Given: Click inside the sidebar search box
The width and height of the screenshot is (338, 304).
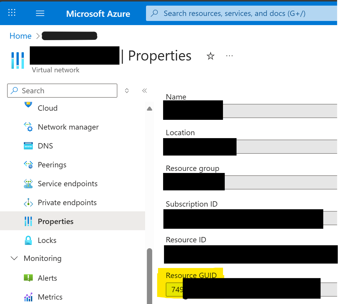Looking at the screenshot, I should point(62,91).
